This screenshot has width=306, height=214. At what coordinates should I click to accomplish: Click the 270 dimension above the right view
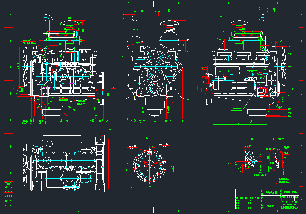tap(221, 17)
